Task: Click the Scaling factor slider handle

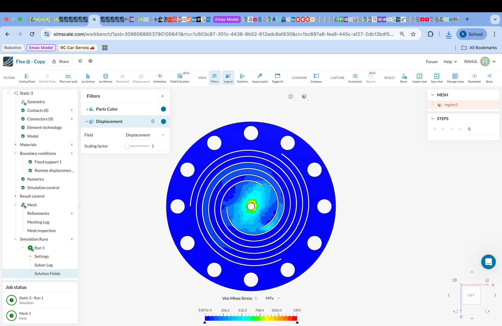Action: coord(127,146)
